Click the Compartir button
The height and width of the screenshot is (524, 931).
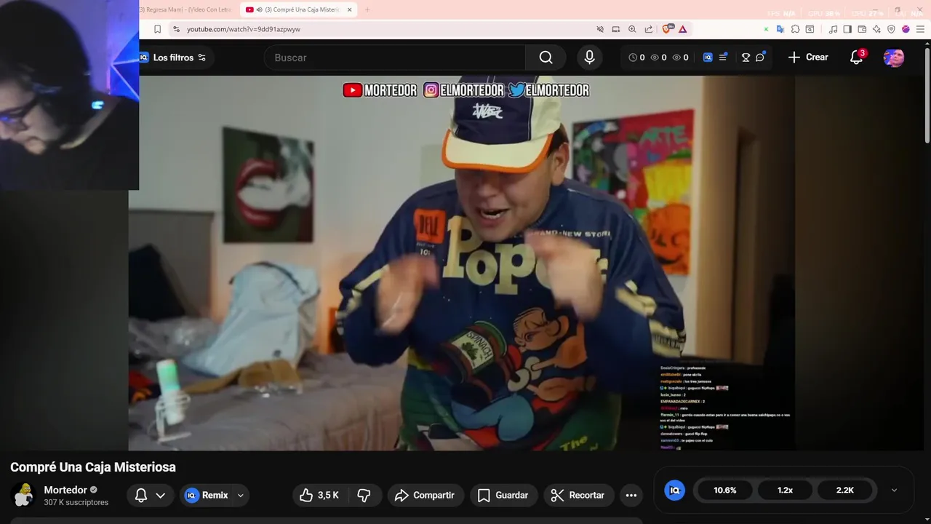point(425,495)
